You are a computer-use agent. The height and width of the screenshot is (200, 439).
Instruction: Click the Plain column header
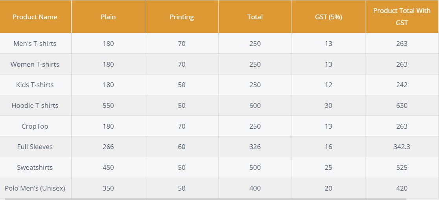(x=108, y=17)
